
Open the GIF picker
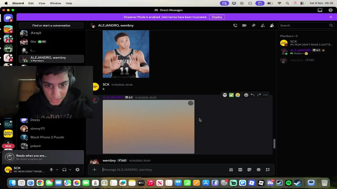[240, 170]
